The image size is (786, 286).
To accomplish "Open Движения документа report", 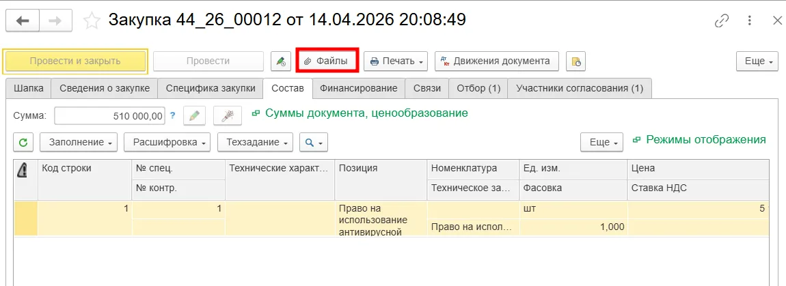I will [x=496, y=61].
